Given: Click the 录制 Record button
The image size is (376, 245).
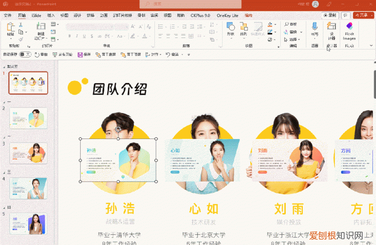Looking at the screenshot, I should (330, 15).
